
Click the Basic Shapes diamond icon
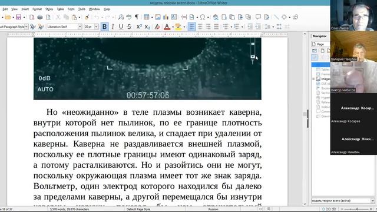click(284, 17)
